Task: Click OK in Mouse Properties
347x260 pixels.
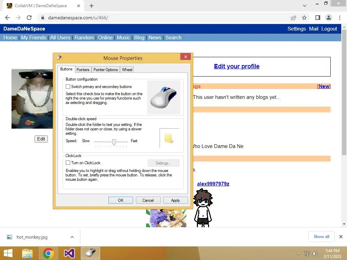Action: click(121, 200)
